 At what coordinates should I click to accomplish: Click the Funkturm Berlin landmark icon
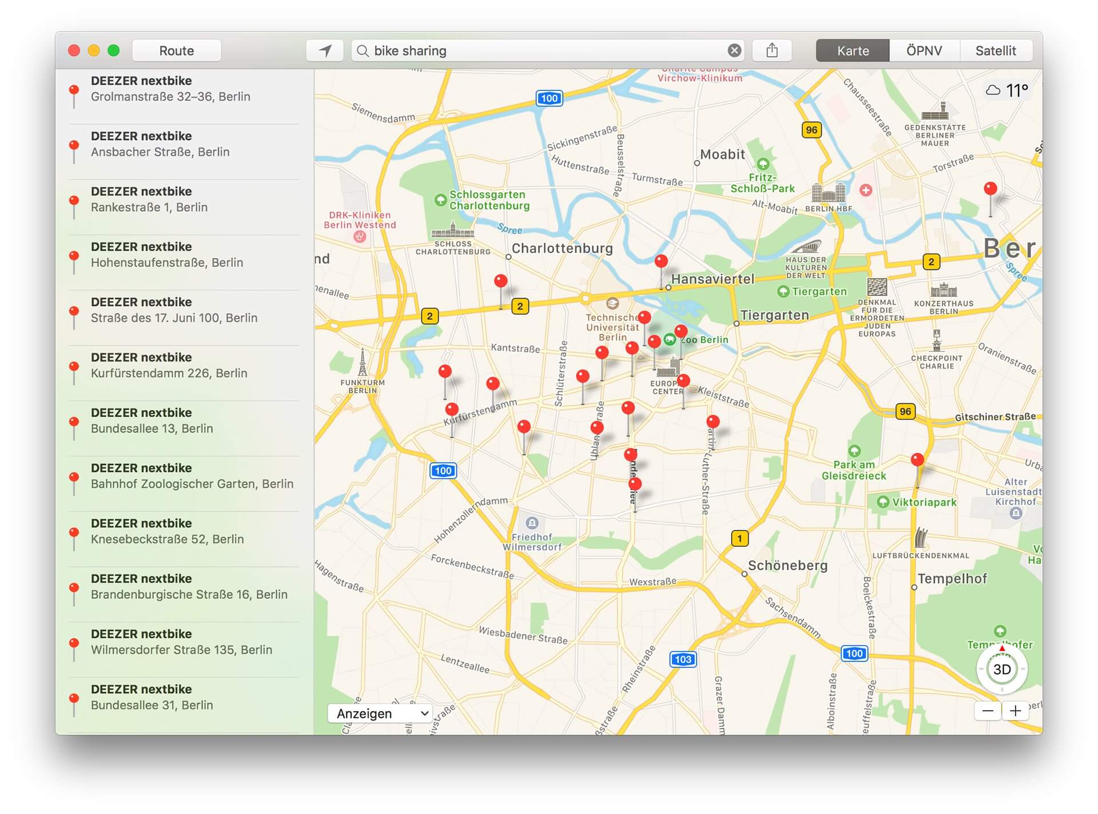[363, 363]
